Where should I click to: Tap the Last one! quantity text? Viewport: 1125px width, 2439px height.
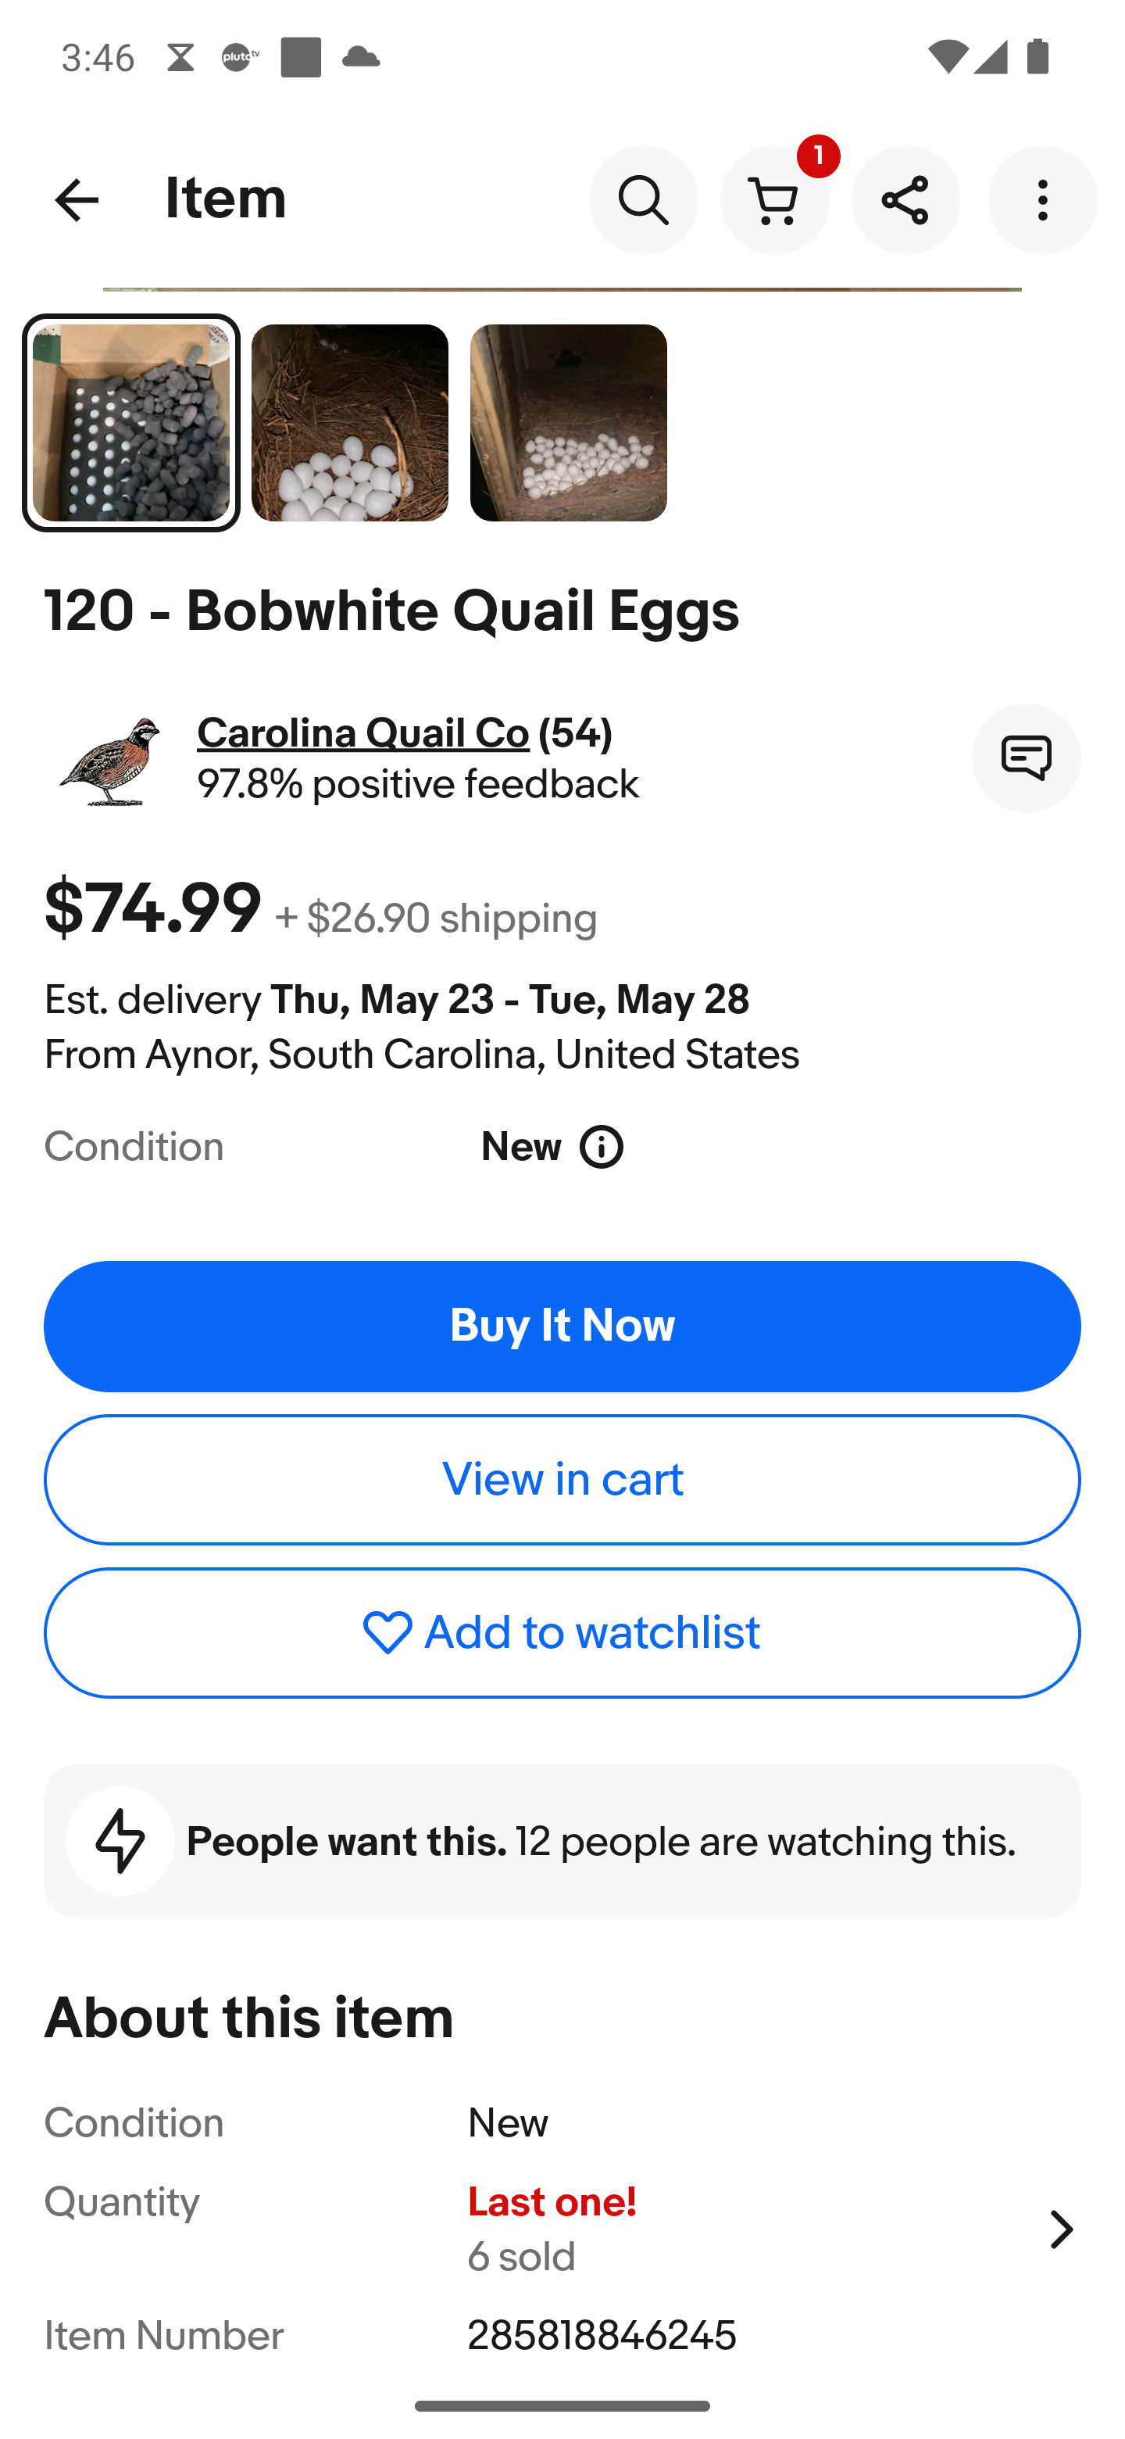click(x=552, y=2202)
